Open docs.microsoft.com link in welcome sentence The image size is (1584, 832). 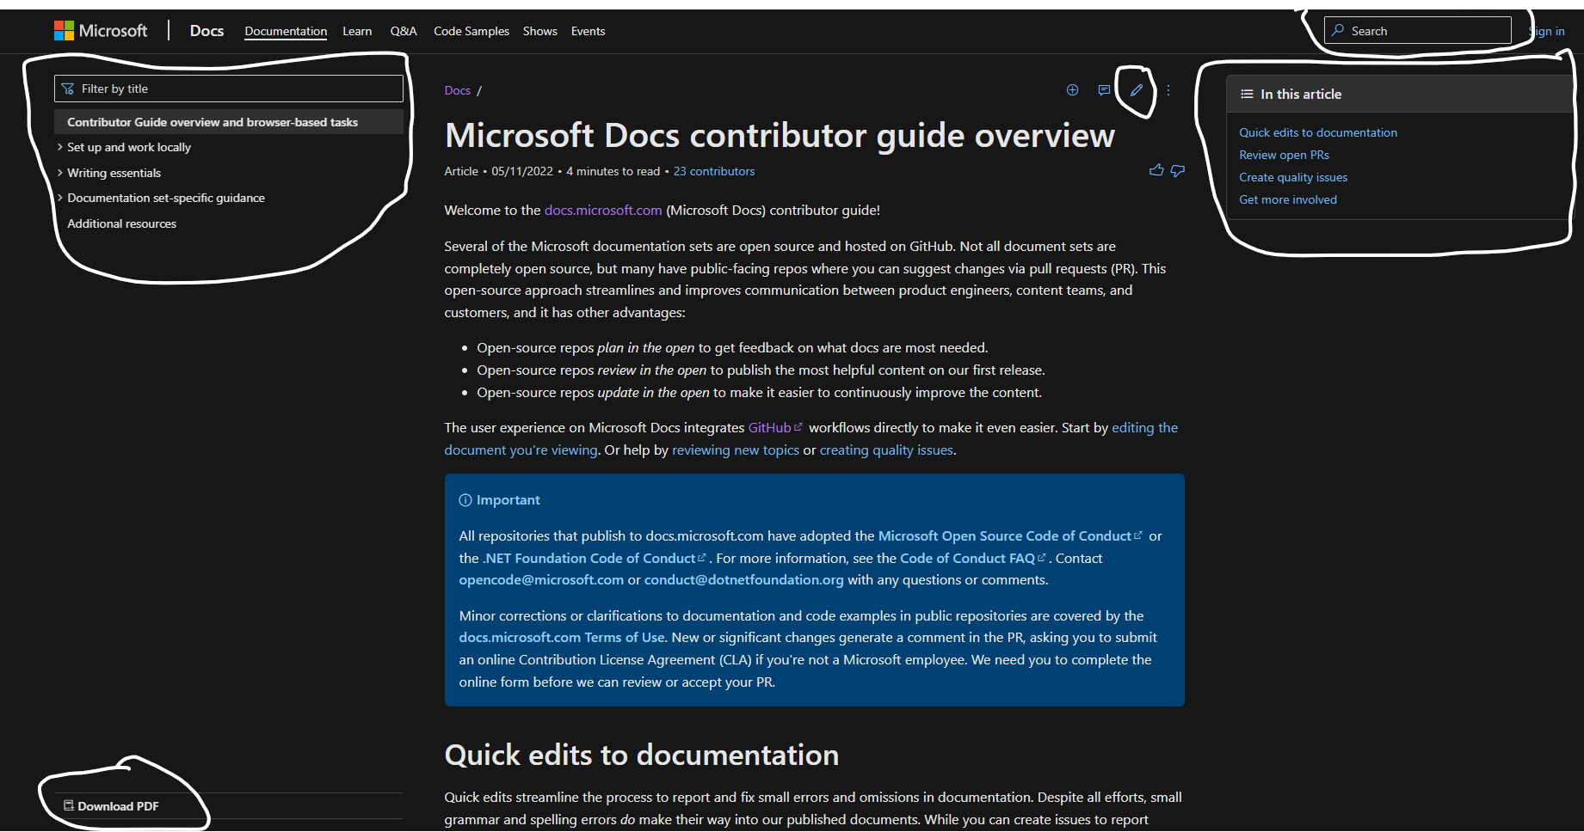(603, 210)
